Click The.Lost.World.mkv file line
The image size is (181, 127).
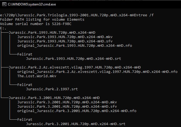[37, 76]
